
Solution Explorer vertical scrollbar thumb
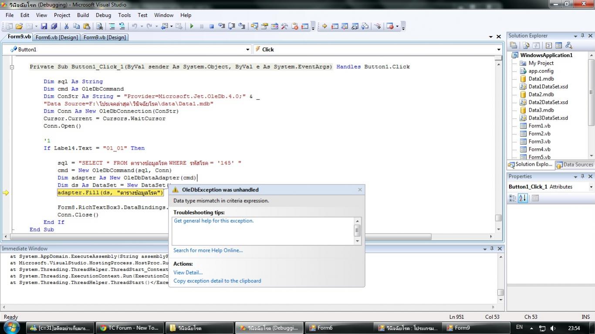click(x=591, y=92)
